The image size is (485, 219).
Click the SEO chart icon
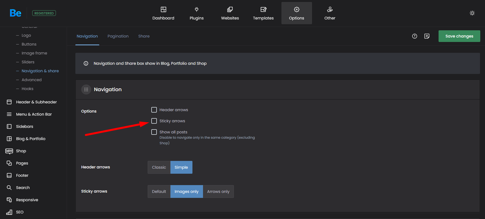click(x=9, y=212)
